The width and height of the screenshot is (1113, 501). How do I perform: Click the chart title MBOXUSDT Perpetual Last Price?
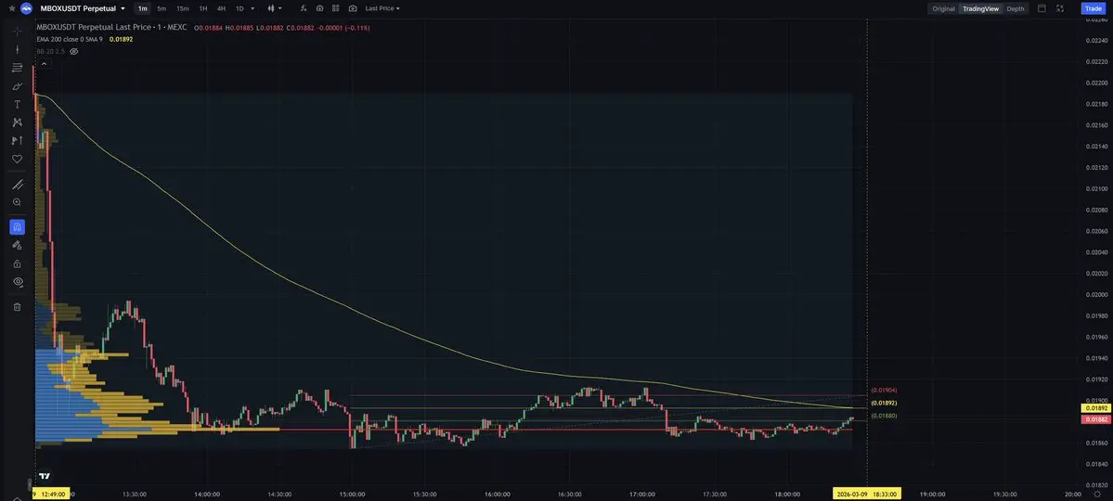tap(92, 28)
